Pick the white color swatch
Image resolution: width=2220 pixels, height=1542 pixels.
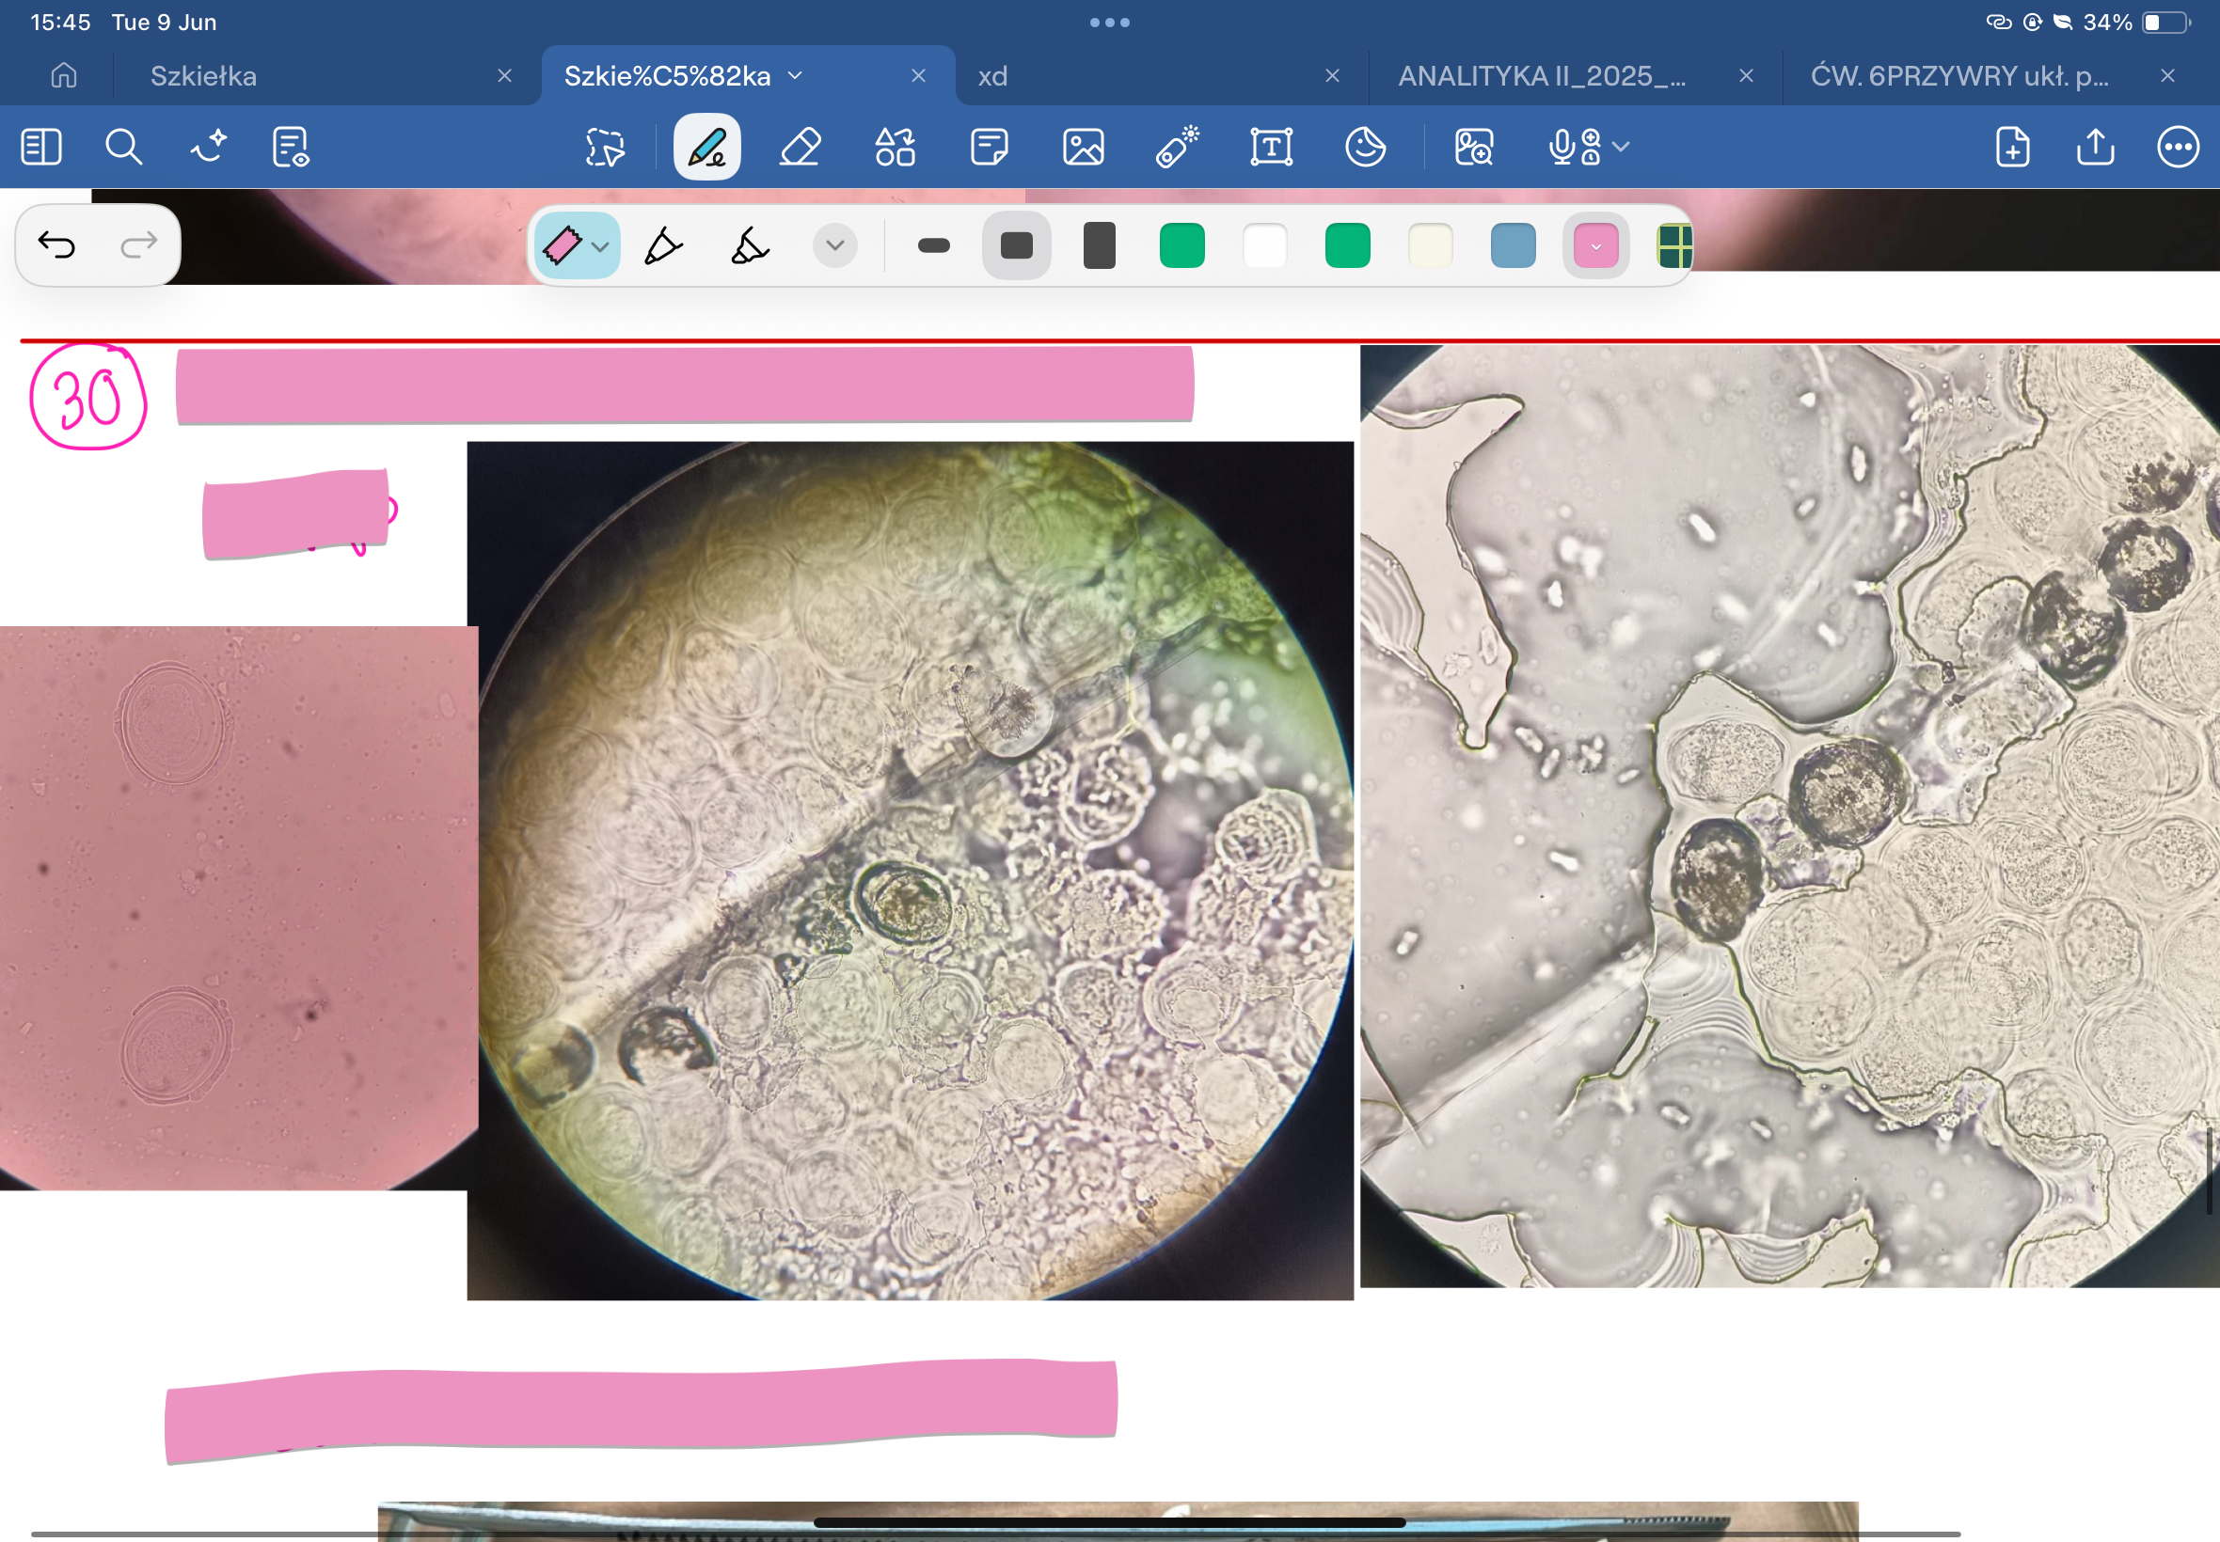pyautogui.click(x=1265, y=245)
